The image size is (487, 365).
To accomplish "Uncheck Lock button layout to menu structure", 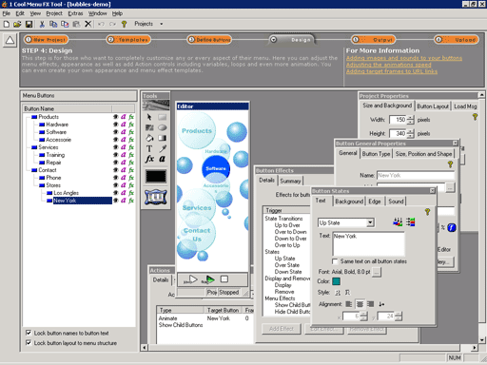I will (x=29, y=342).
